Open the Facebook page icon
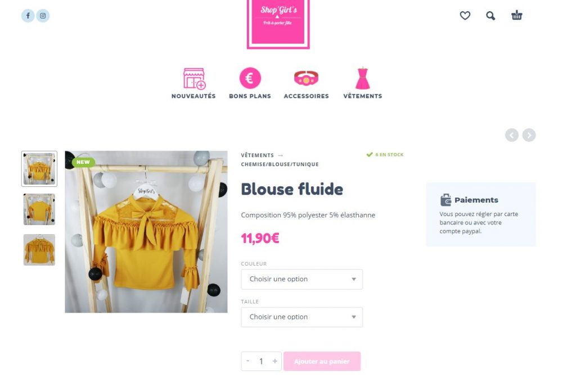This screenshot has width=576, height=375. [x=28, y=16]
